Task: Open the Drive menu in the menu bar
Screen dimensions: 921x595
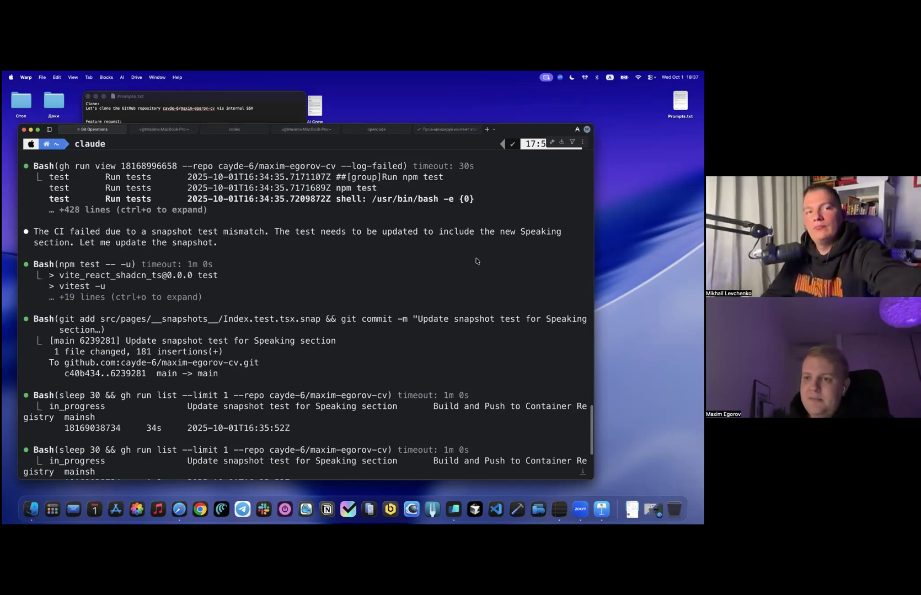Action: [x=136, y=77]
